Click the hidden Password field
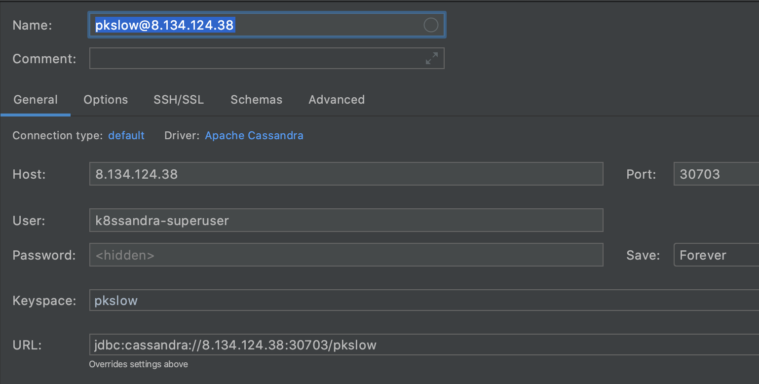This screenshot has width=759, height=384. click(x=346, y=255)
